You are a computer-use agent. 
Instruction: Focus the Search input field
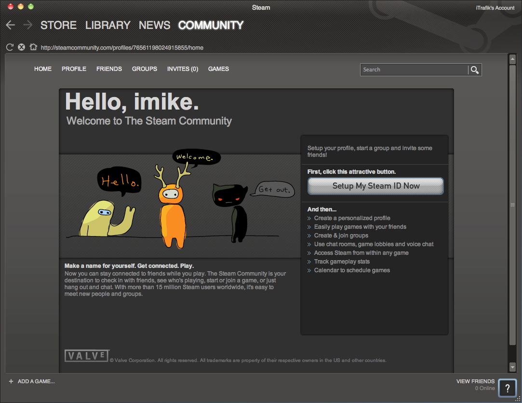coord(415,69)
